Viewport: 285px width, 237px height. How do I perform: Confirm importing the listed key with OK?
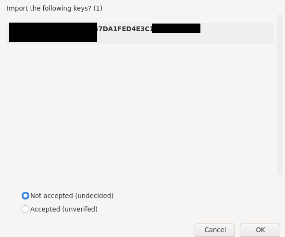pyautogui.click(x=260, y=230)
